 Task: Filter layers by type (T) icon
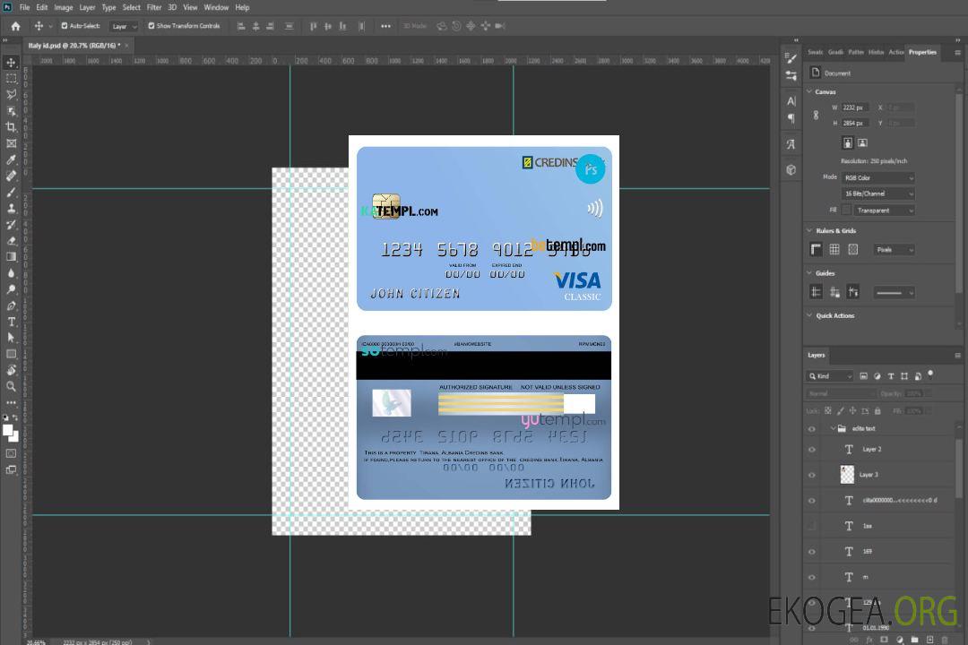pos(891,376)
